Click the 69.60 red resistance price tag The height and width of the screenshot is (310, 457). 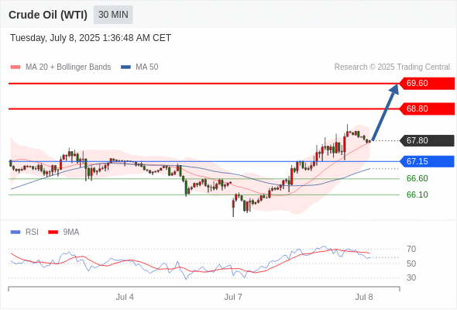(x=427, y=84)
